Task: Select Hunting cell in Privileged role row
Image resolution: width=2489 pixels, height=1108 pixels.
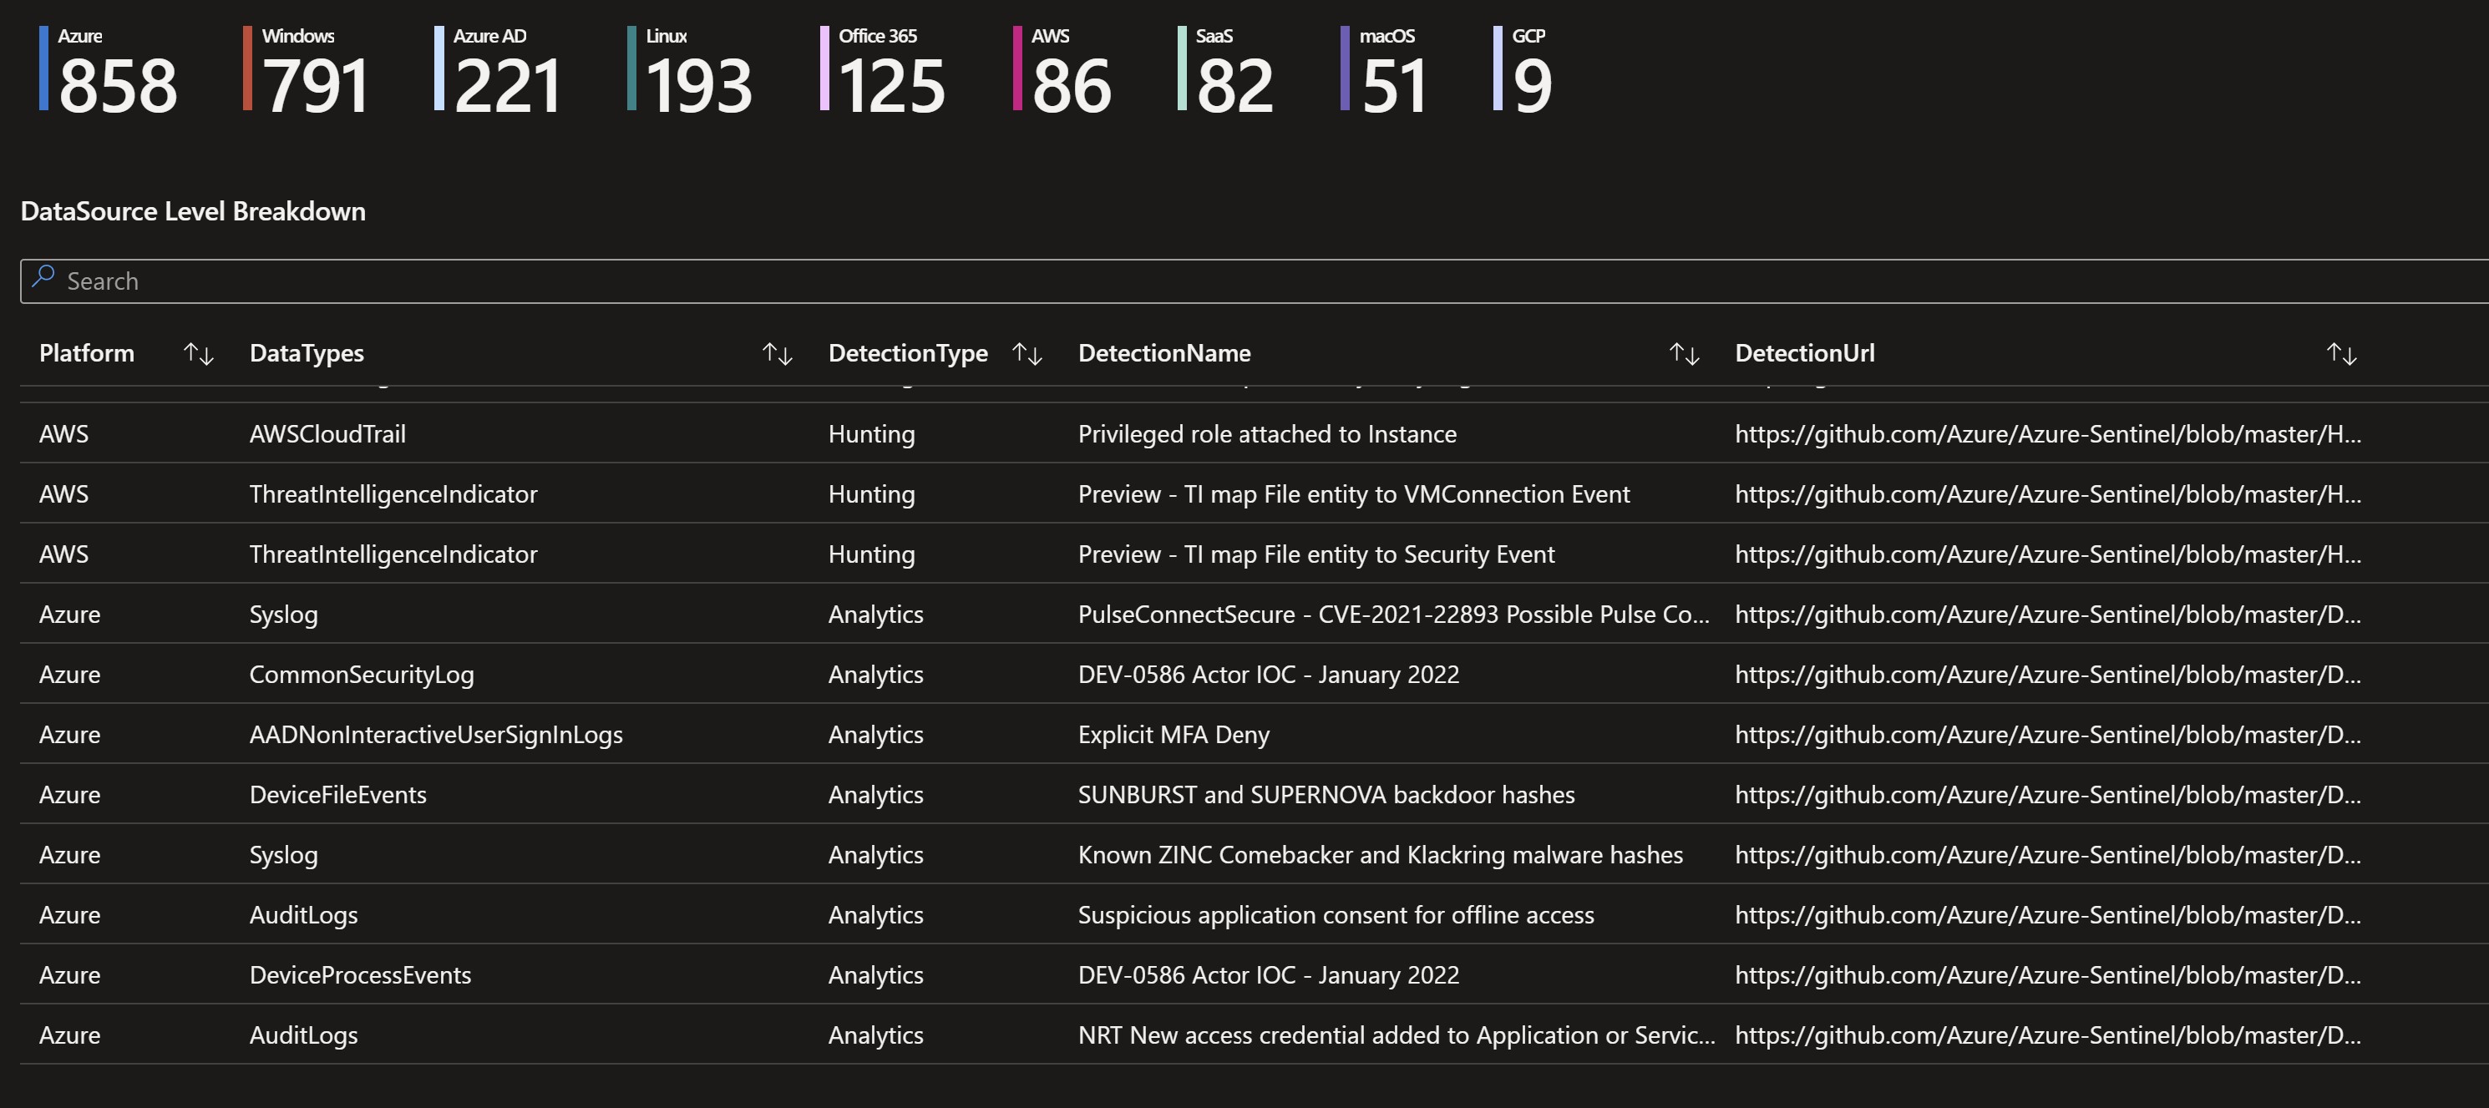Action: (871, 435)
